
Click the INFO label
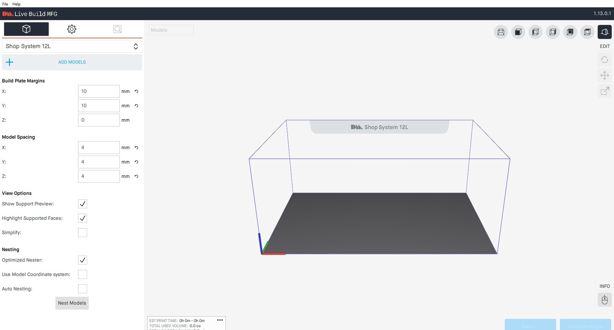(605, 286)
